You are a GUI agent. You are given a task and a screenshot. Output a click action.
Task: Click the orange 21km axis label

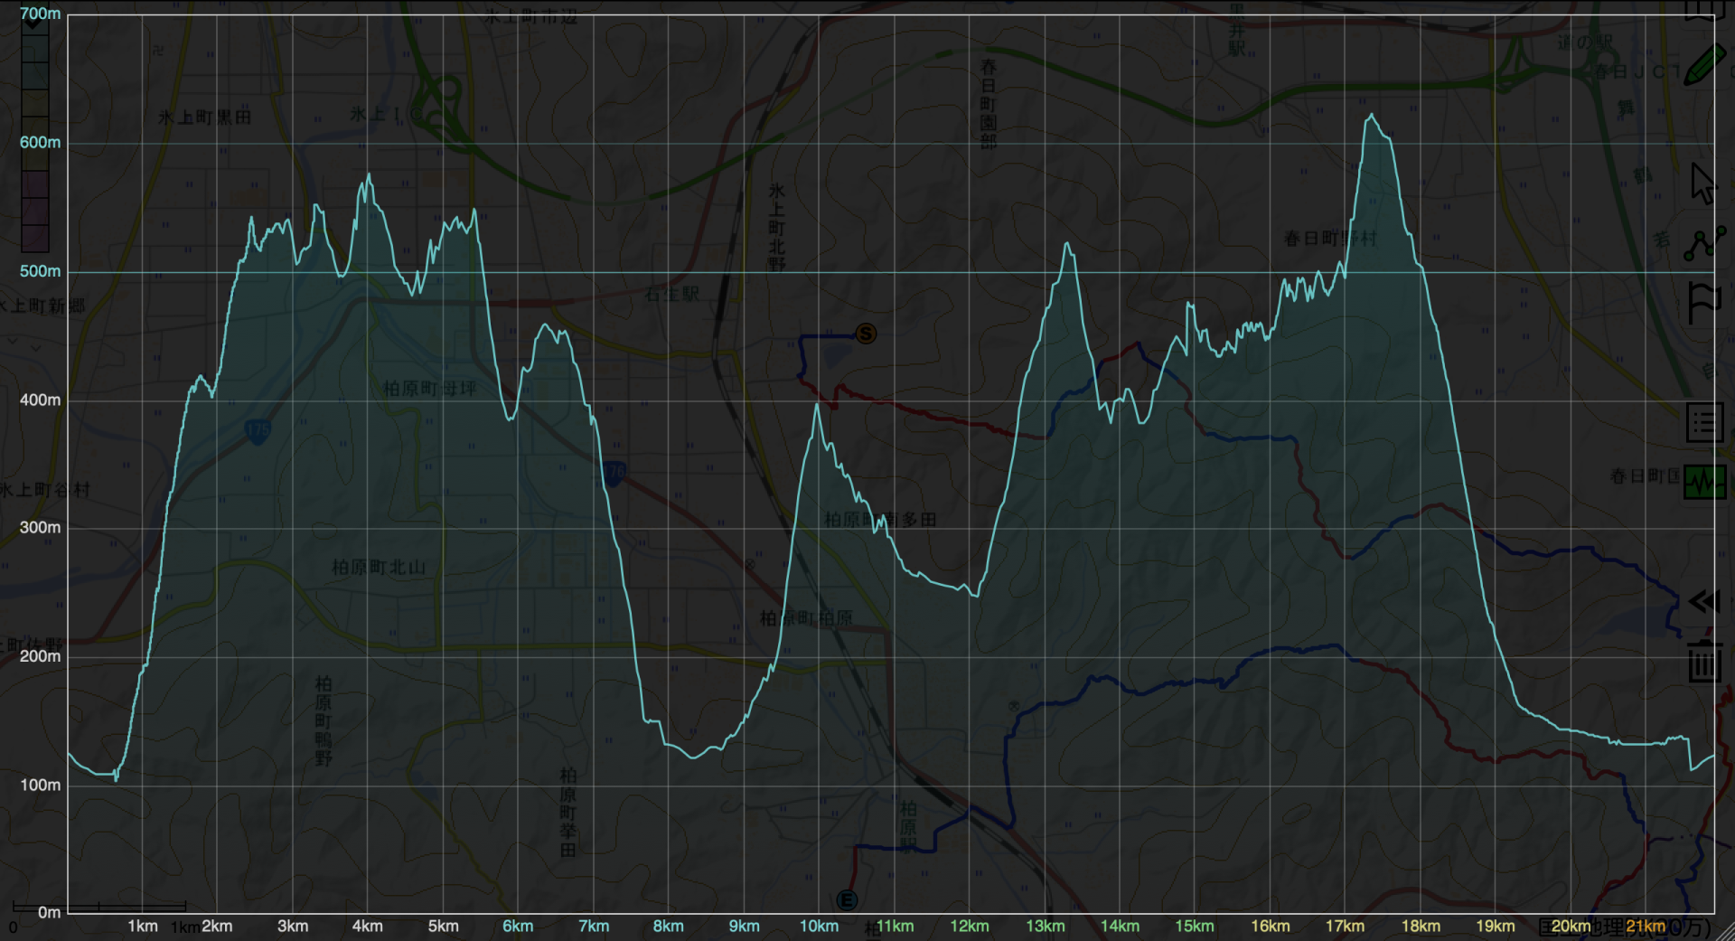point(1646,926)
